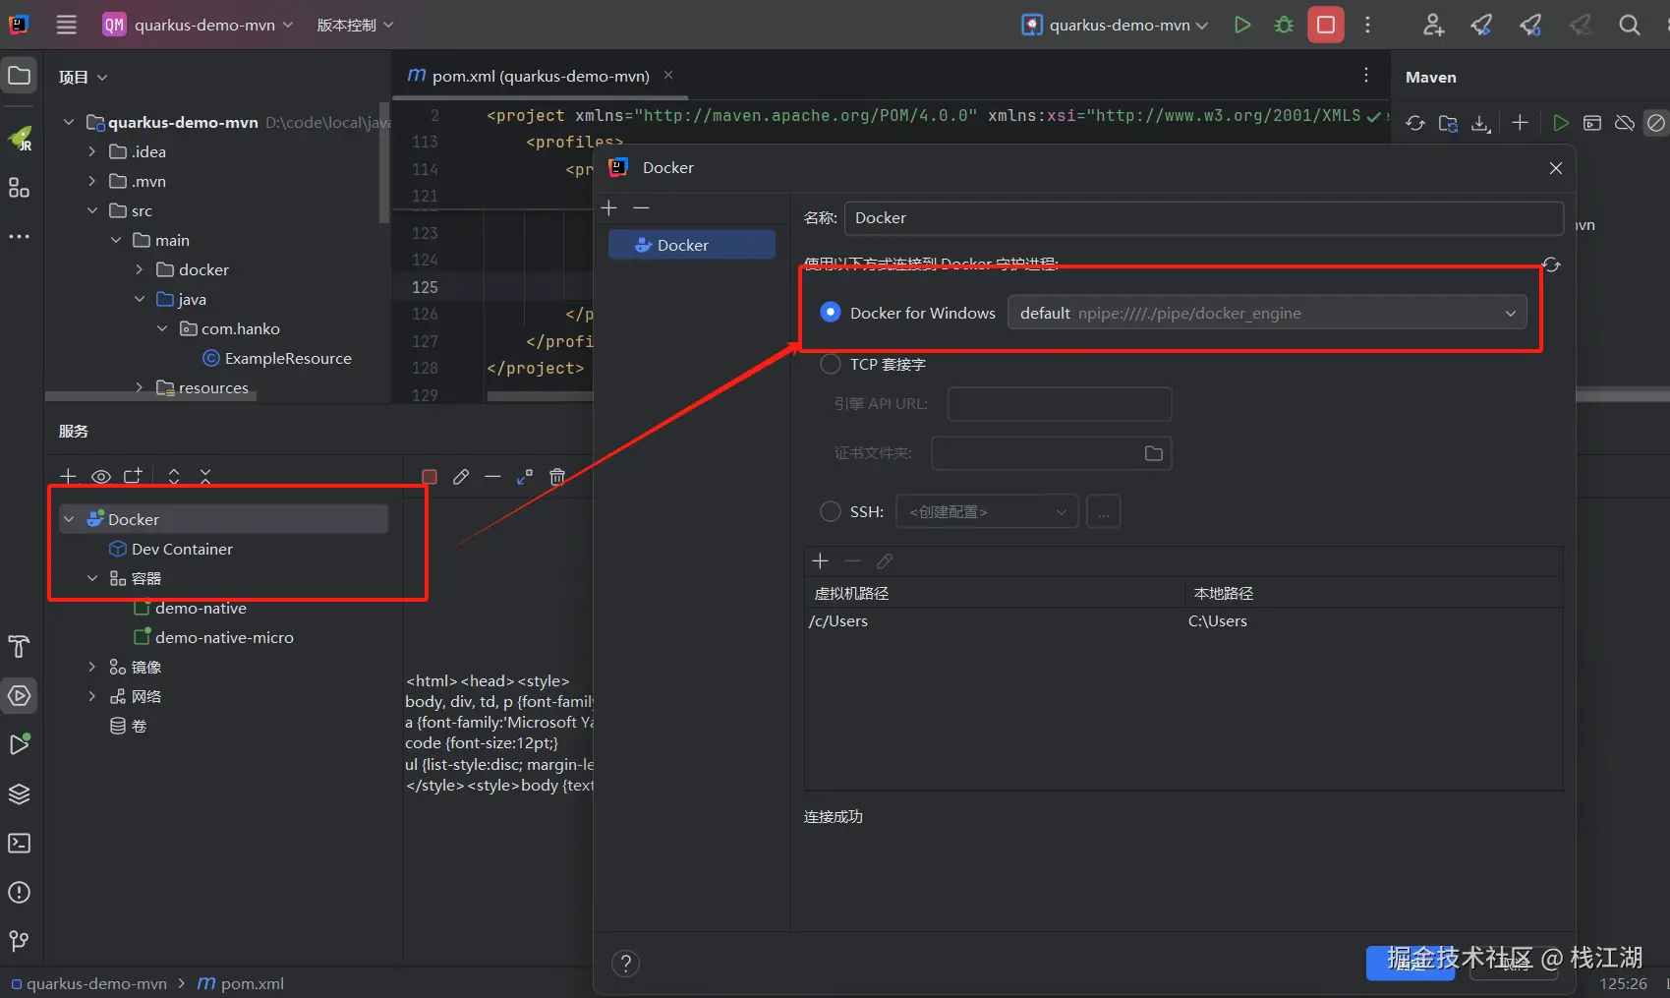Expand the .mvn folder
This screenshot has width=1670, height=998.
coord(92,181)
